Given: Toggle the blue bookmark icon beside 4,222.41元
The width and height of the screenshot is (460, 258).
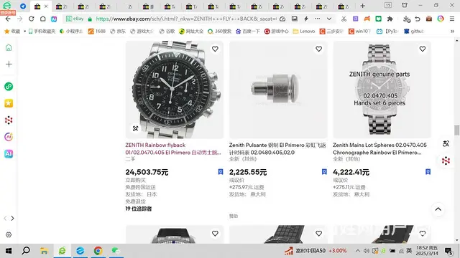Looking at the screenshot, I should [428, 172].
